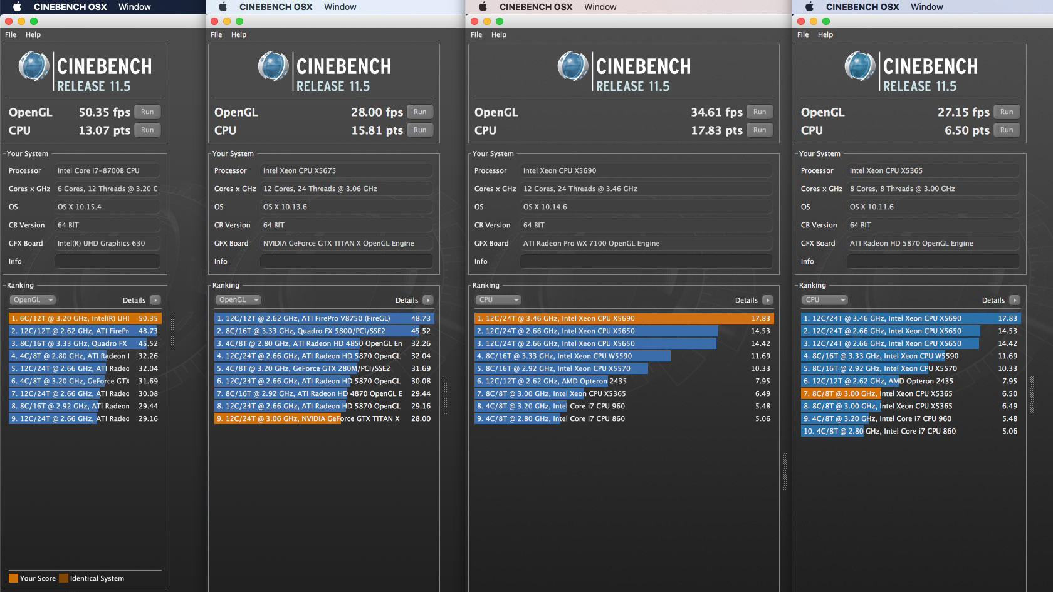Screen dimensions: 1053x592
Task: Open the CPU ranking dropdown in the X5690 window
Action: coord(498,300)
